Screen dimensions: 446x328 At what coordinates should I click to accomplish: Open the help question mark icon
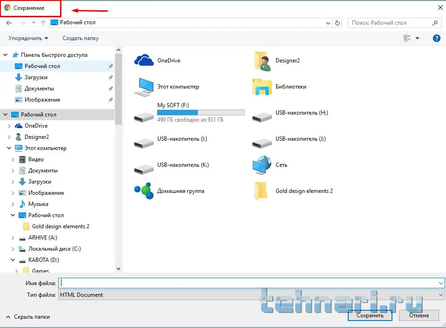pos(437,38)
